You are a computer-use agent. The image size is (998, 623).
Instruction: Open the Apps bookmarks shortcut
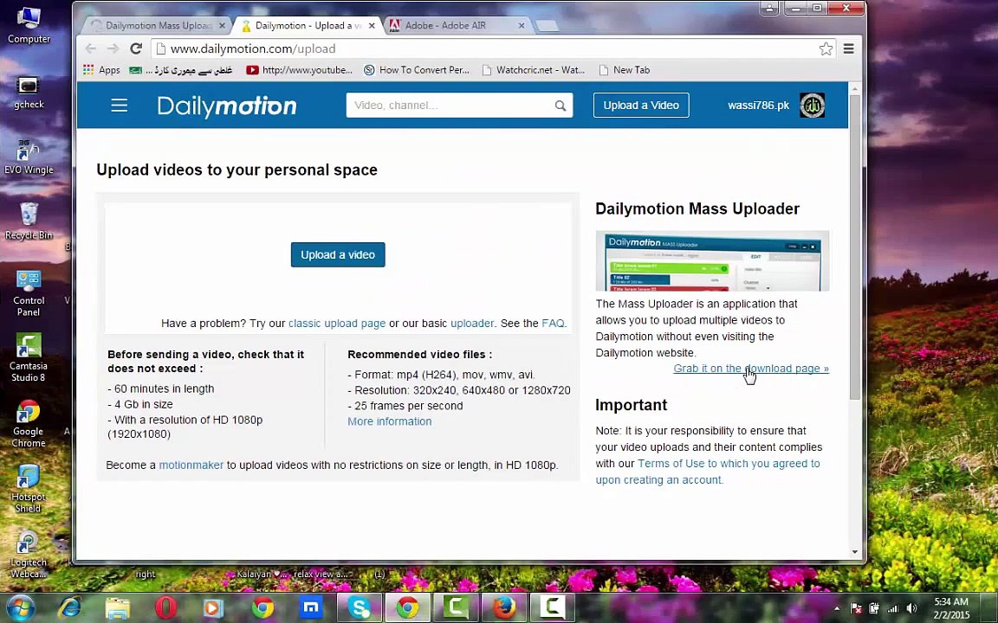[102, 70]
